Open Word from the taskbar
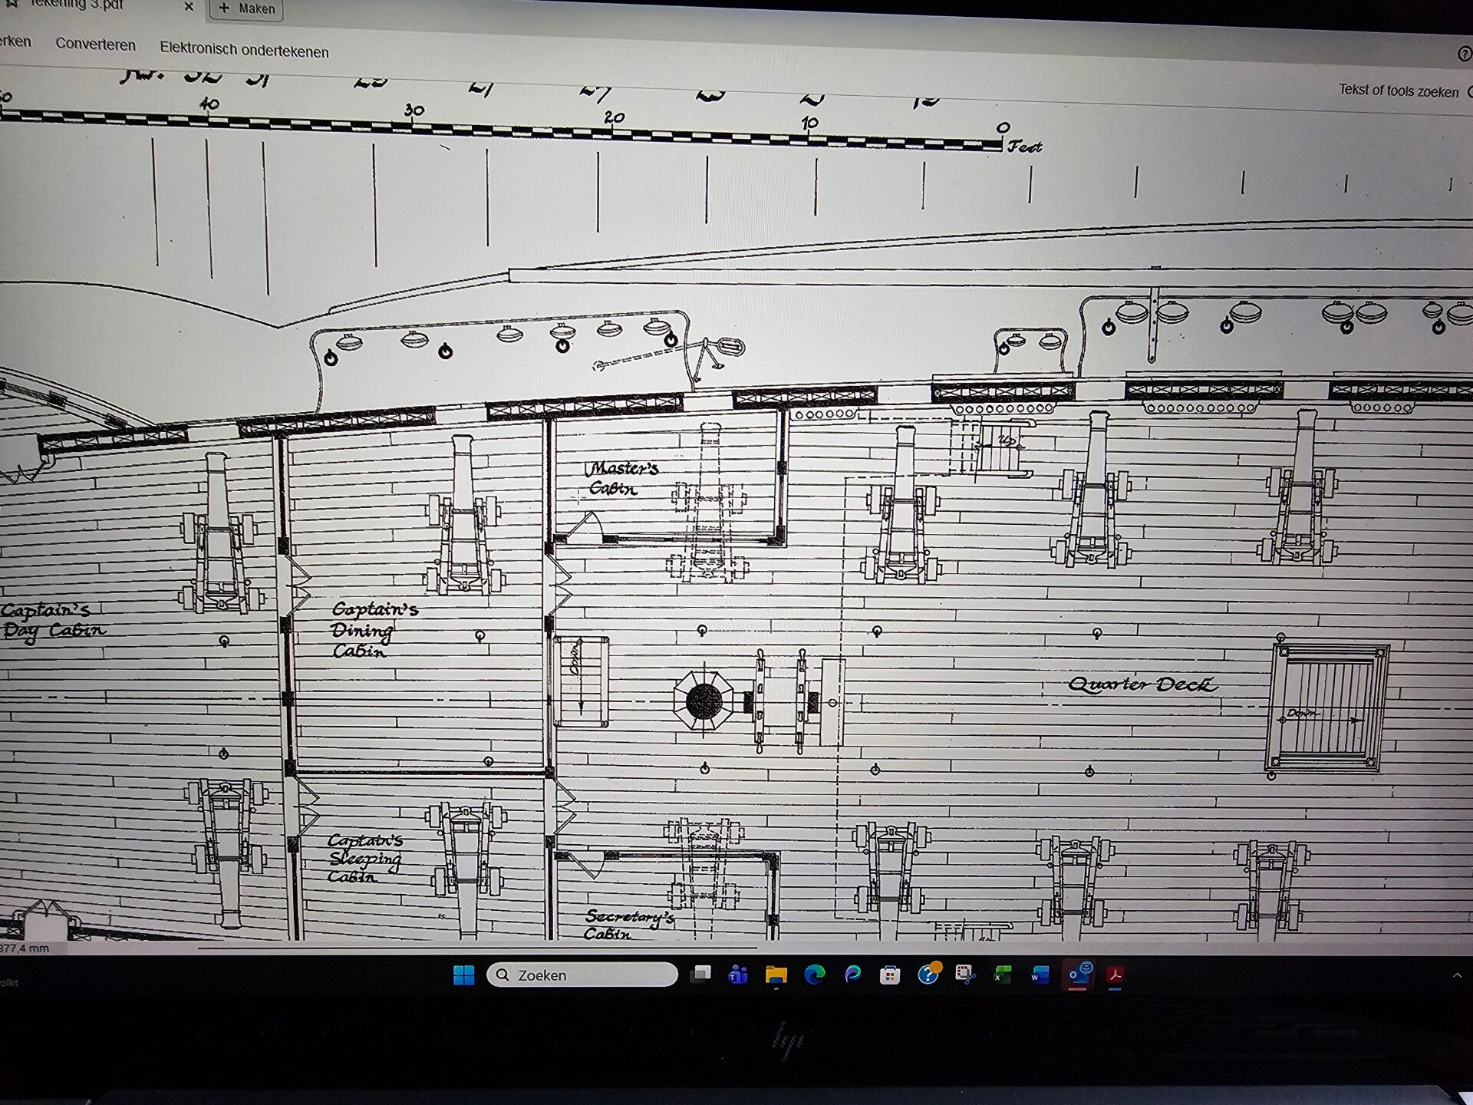This screenshot has width=1473, height=1105. [1040, 975]
